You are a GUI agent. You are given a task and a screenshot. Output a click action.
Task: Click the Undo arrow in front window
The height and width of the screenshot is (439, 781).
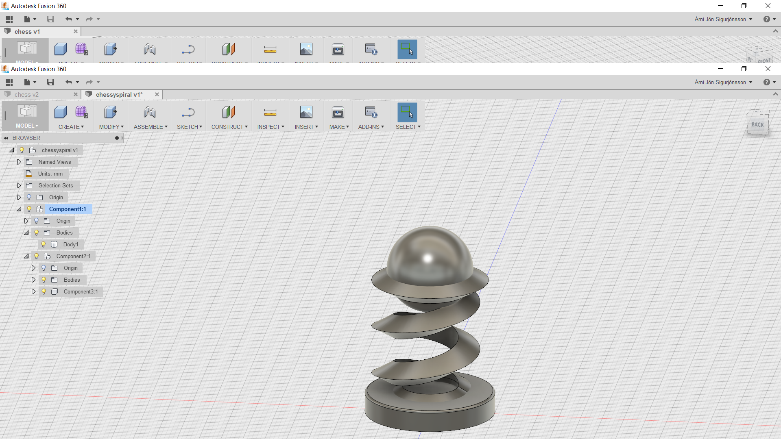[x=68, y=82]
